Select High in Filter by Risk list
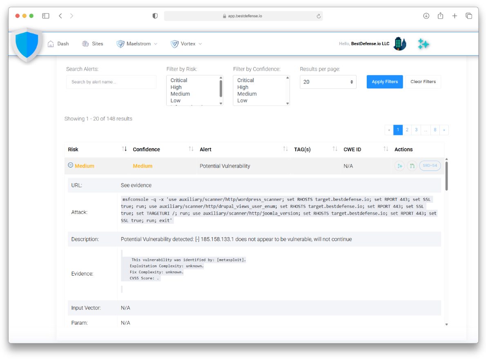The image size is (486, 359). pyautogui.click(x=176, y=87)
